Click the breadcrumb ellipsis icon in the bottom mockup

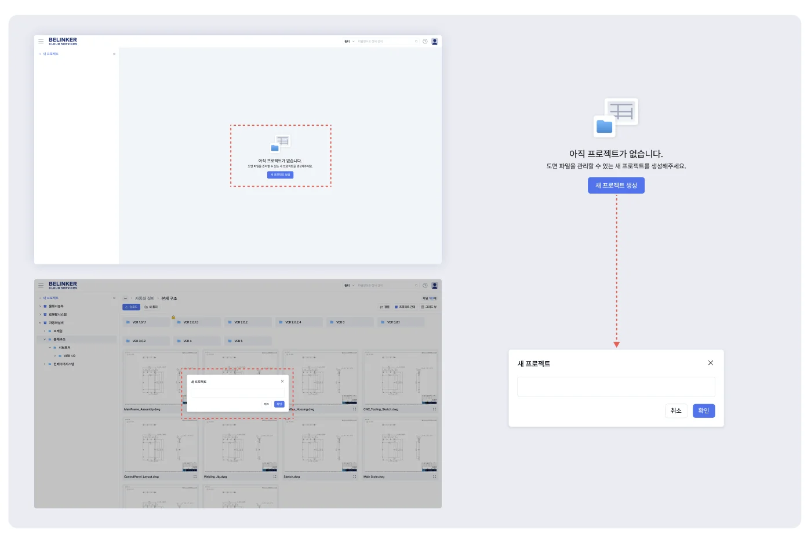125,299
